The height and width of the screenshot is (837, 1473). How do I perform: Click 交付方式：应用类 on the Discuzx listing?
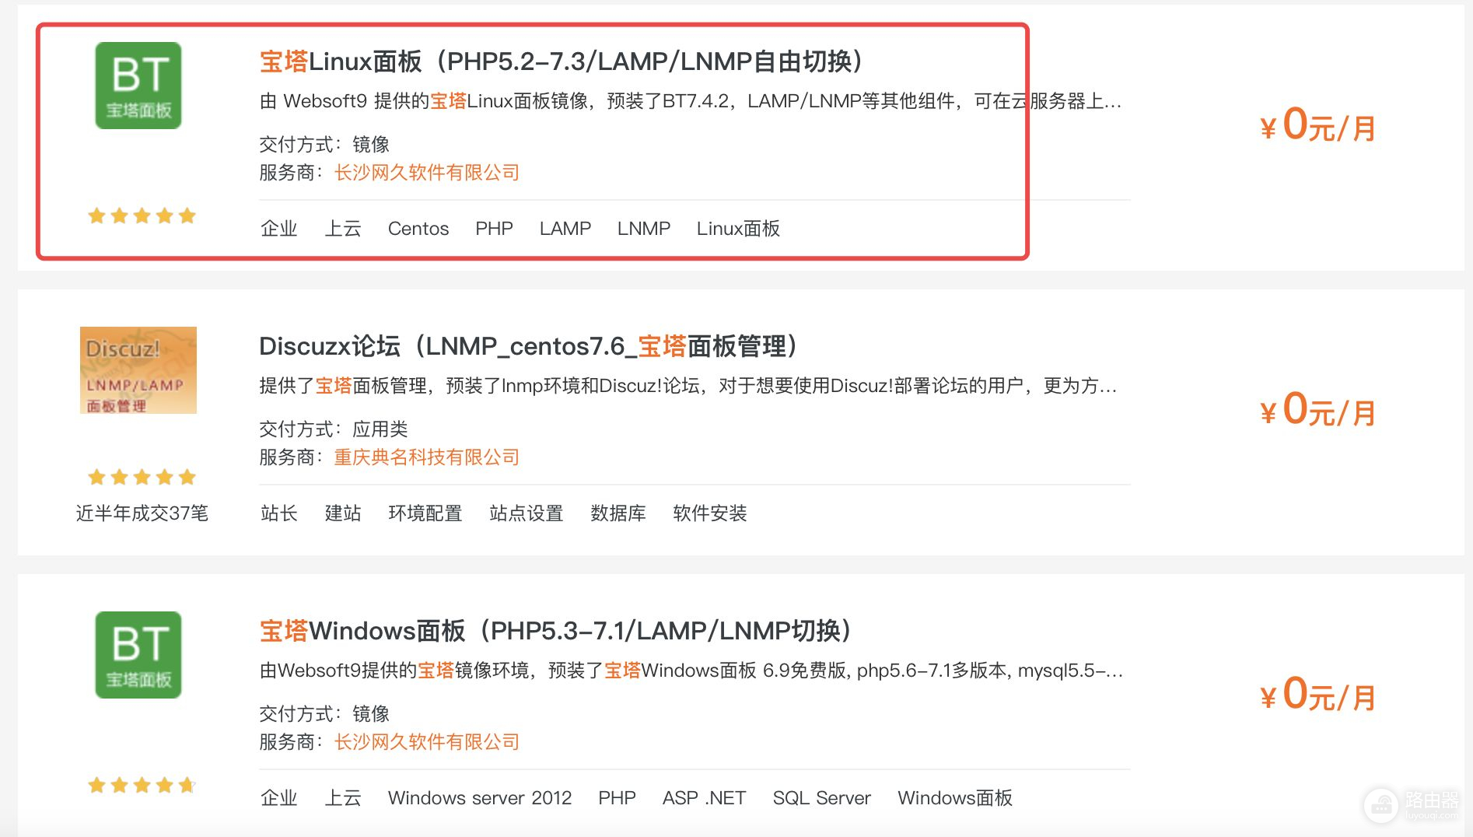click(x=334, y=429)
